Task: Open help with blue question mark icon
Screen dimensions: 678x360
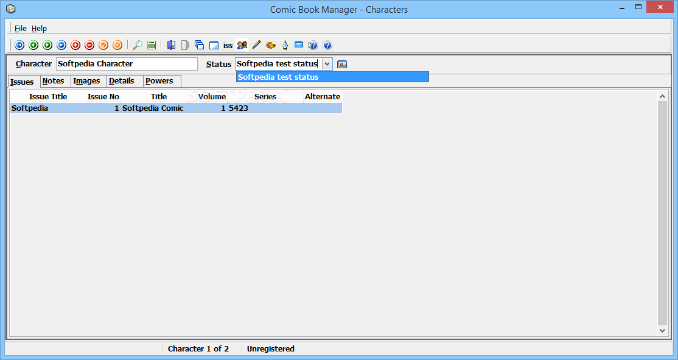Action: click(327, 45)
